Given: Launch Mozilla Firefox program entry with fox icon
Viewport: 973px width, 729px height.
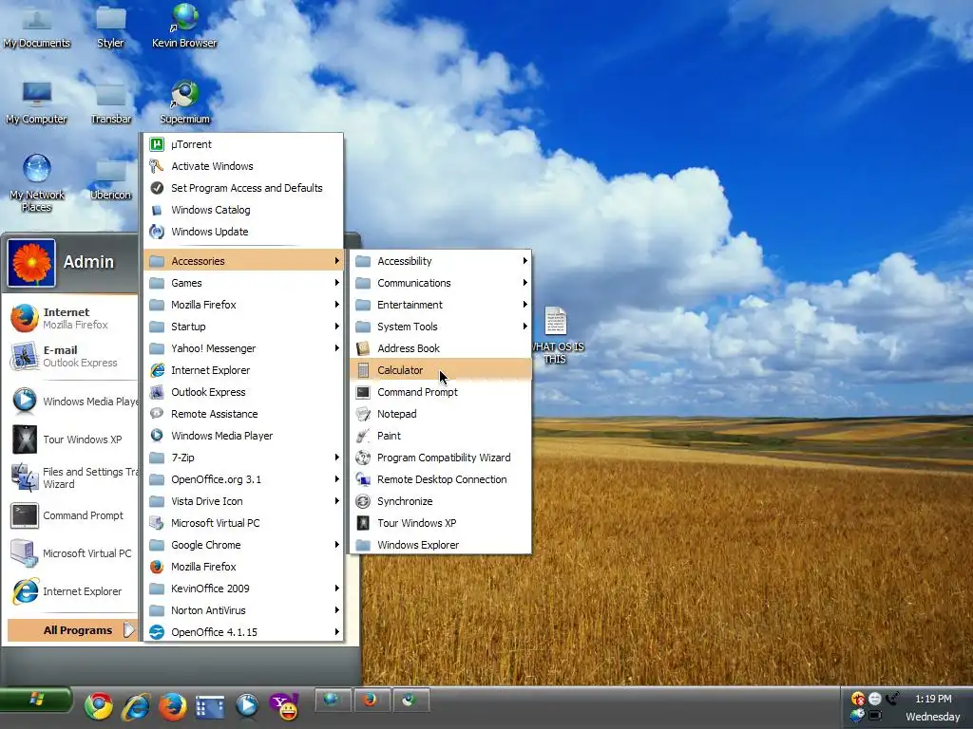Looking at the screenshot, I should tap(244, 567).
